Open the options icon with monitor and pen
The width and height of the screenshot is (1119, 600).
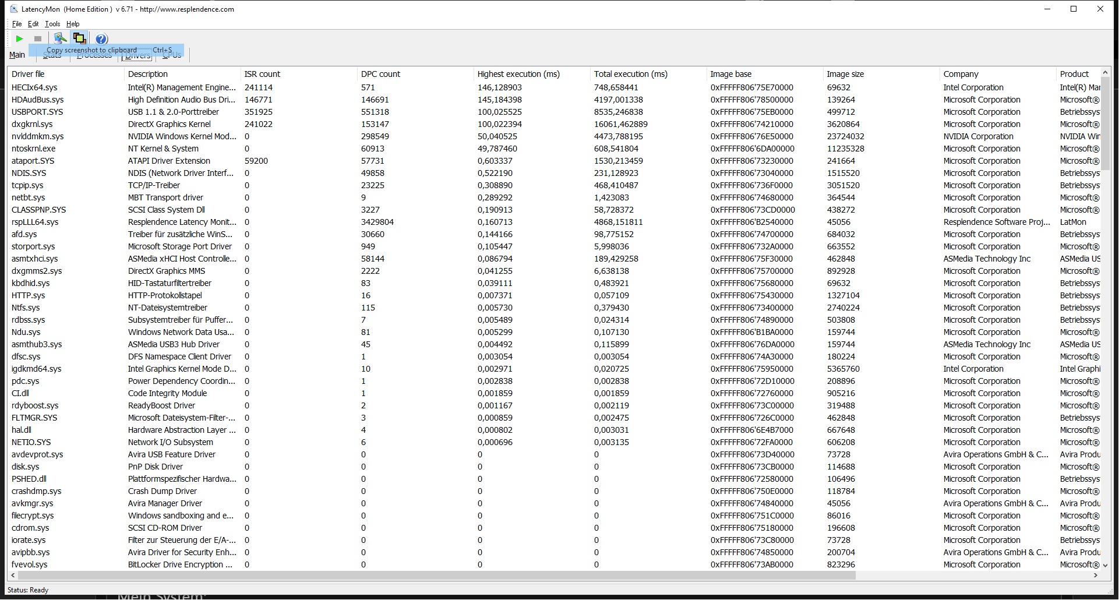click(59, 39)
